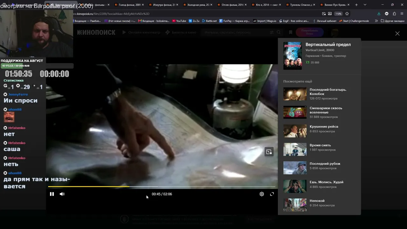This screenshot has width=407, height=229.
Task: Open the Последний рубеж recommended video
Action: point(319,168)
